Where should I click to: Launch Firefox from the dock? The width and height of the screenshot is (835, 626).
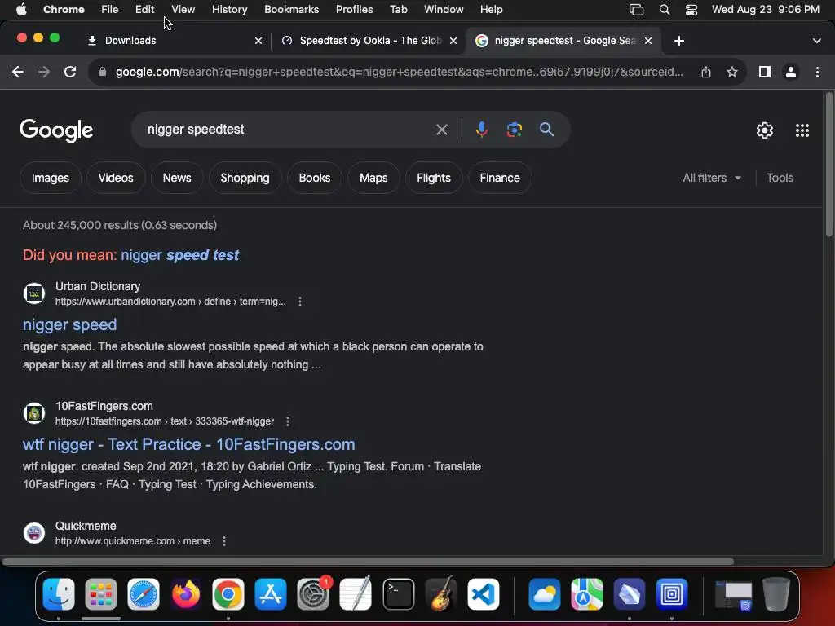(186, 594)
